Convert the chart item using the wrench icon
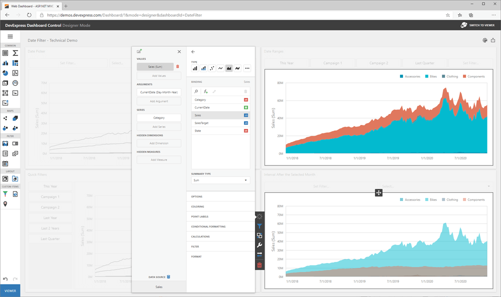501x297 pixels. pos(259,244)
